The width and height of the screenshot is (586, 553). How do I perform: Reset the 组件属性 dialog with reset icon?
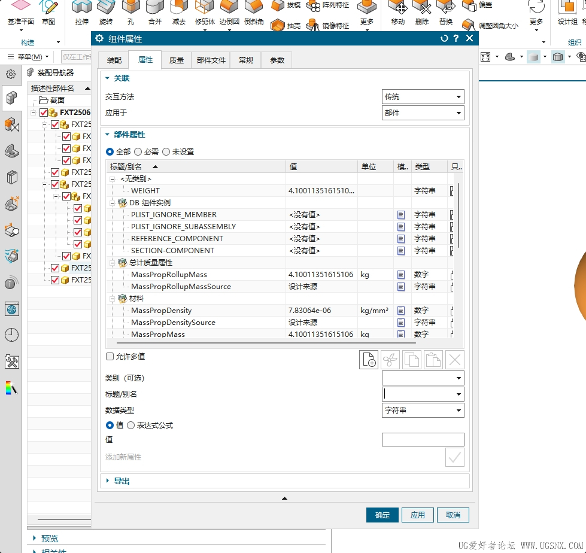(444, 38)
